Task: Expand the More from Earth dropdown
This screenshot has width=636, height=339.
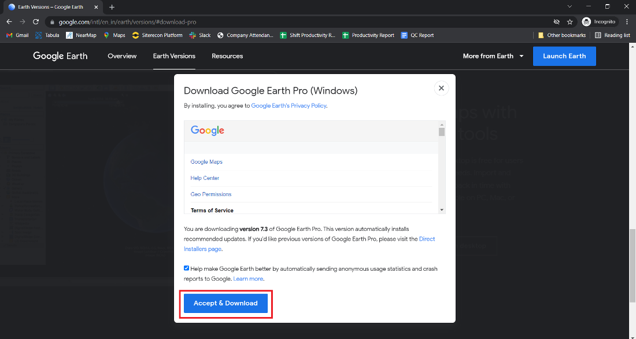Action: pyautogui.click(x=493, y=56)
